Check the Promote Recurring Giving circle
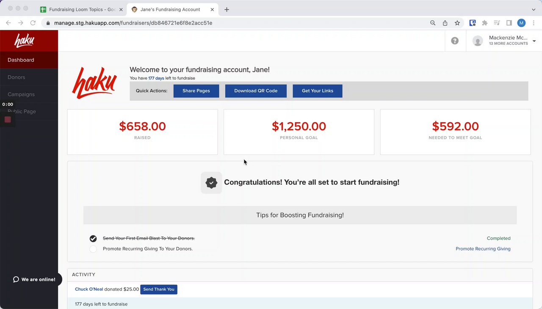The width and height of the screenshot is (542, 309). coord(93,249)
